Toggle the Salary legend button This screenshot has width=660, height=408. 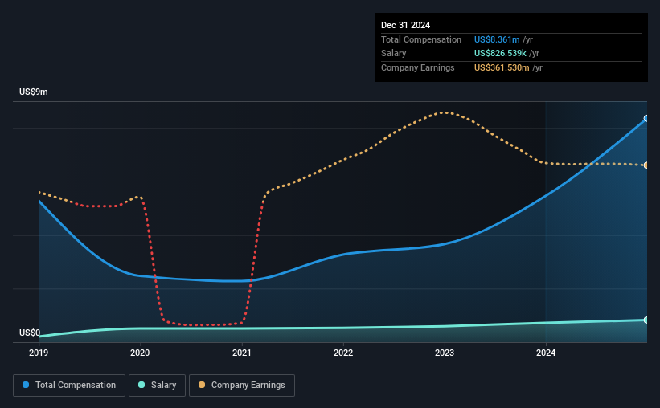pos(157,386)
